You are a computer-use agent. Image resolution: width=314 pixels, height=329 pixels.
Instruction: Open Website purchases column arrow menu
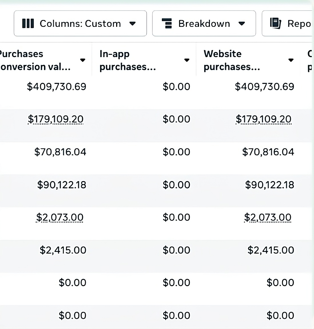tap(291, 60)
